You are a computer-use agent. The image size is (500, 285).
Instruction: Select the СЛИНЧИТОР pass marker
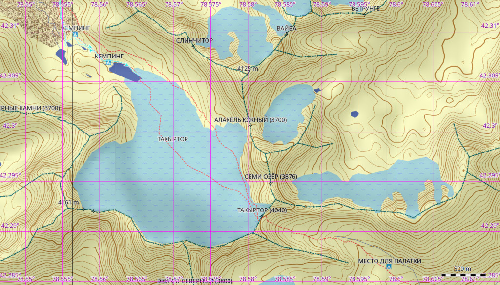[194, 46]
